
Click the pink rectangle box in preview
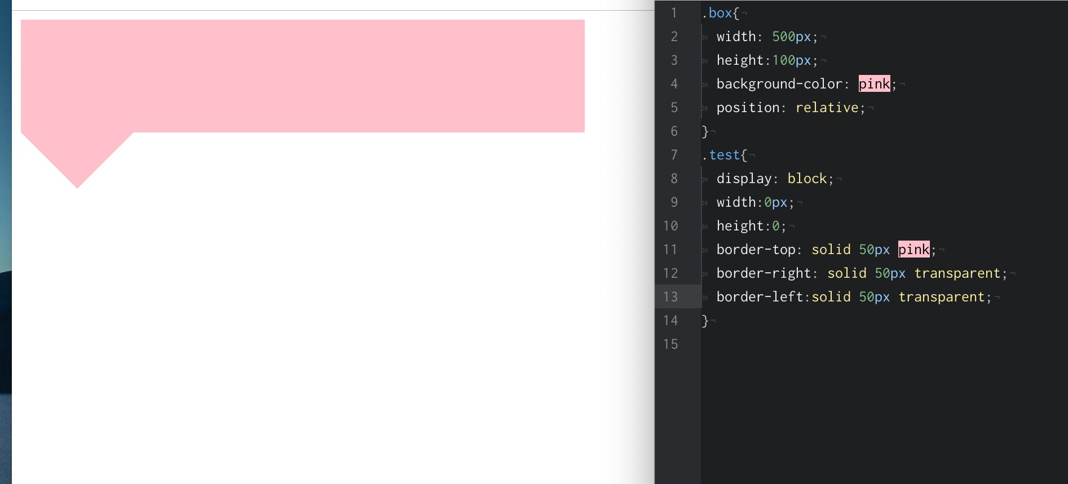click(303, 76)
